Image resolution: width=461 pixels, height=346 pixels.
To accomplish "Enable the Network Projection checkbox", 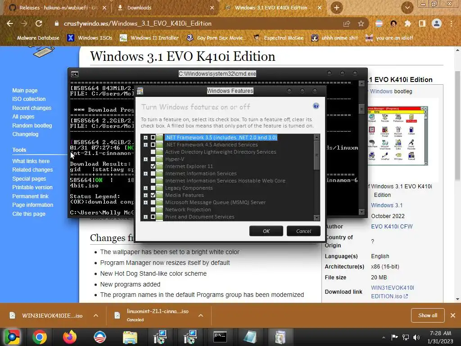I will coord(153,209).
